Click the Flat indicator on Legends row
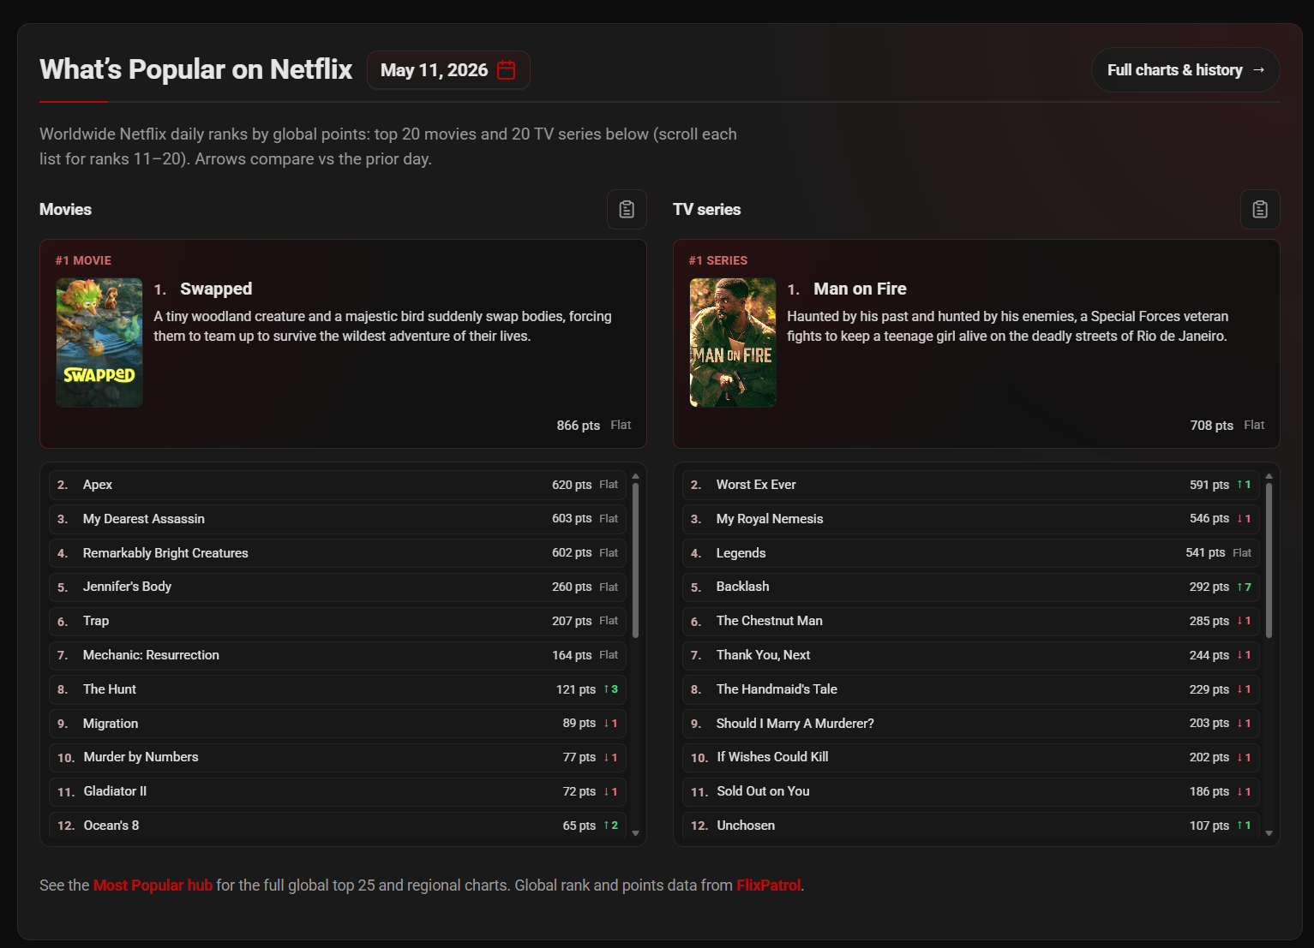The image size is (1314, 948). pyautogui.click(x=1242, y=553)
